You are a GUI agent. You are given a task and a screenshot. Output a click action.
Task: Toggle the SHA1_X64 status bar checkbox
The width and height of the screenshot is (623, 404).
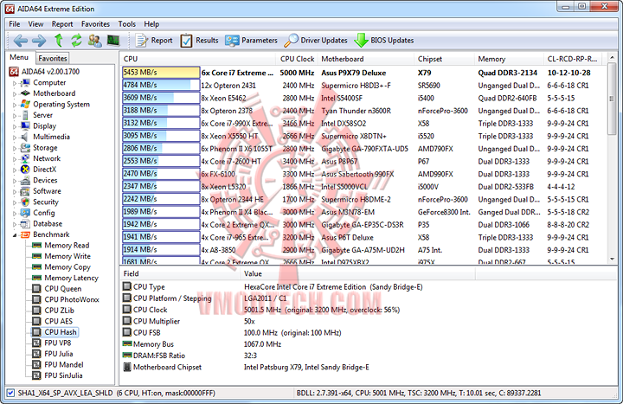pyautogui.click(x=10, y=393)
